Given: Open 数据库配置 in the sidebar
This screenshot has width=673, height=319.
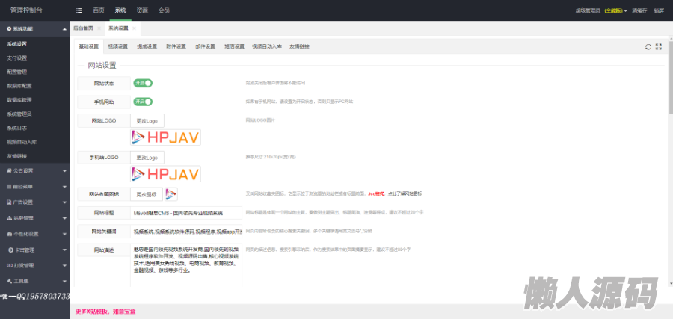Looking at the screenshot, I should tap(35, 86).
